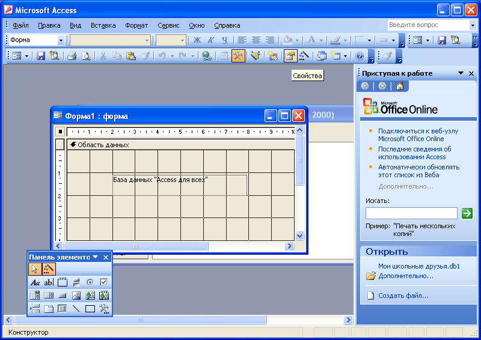Expand the Введите вопрос dropdown arrow
The height and width of the screenshot is (340, 481).
472,25
